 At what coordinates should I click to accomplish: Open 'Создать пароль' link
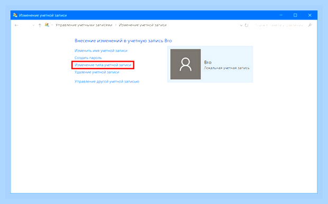88,58
